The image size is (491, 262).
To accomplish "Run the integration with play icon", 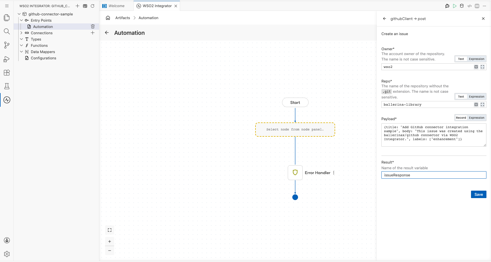I will pos(455,6).
